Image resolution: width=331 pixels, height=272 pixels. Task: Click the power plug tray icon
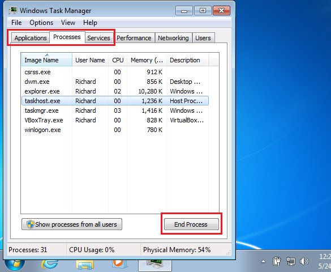(276, 261)
